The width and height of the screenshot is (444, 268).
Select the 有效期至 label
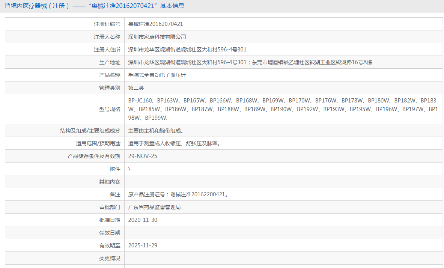[x=110, y=245]
